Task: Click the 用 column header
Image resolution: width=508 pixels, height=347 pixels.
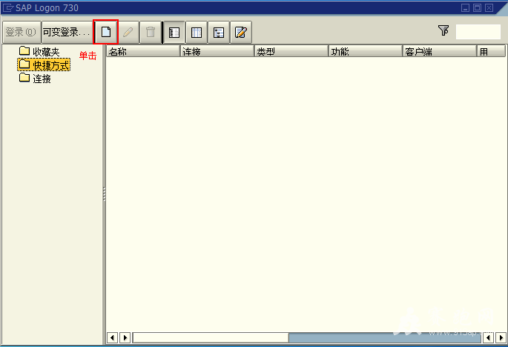Action: coord(491,51)
